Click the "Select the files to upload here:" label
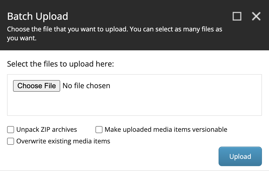 60,64
